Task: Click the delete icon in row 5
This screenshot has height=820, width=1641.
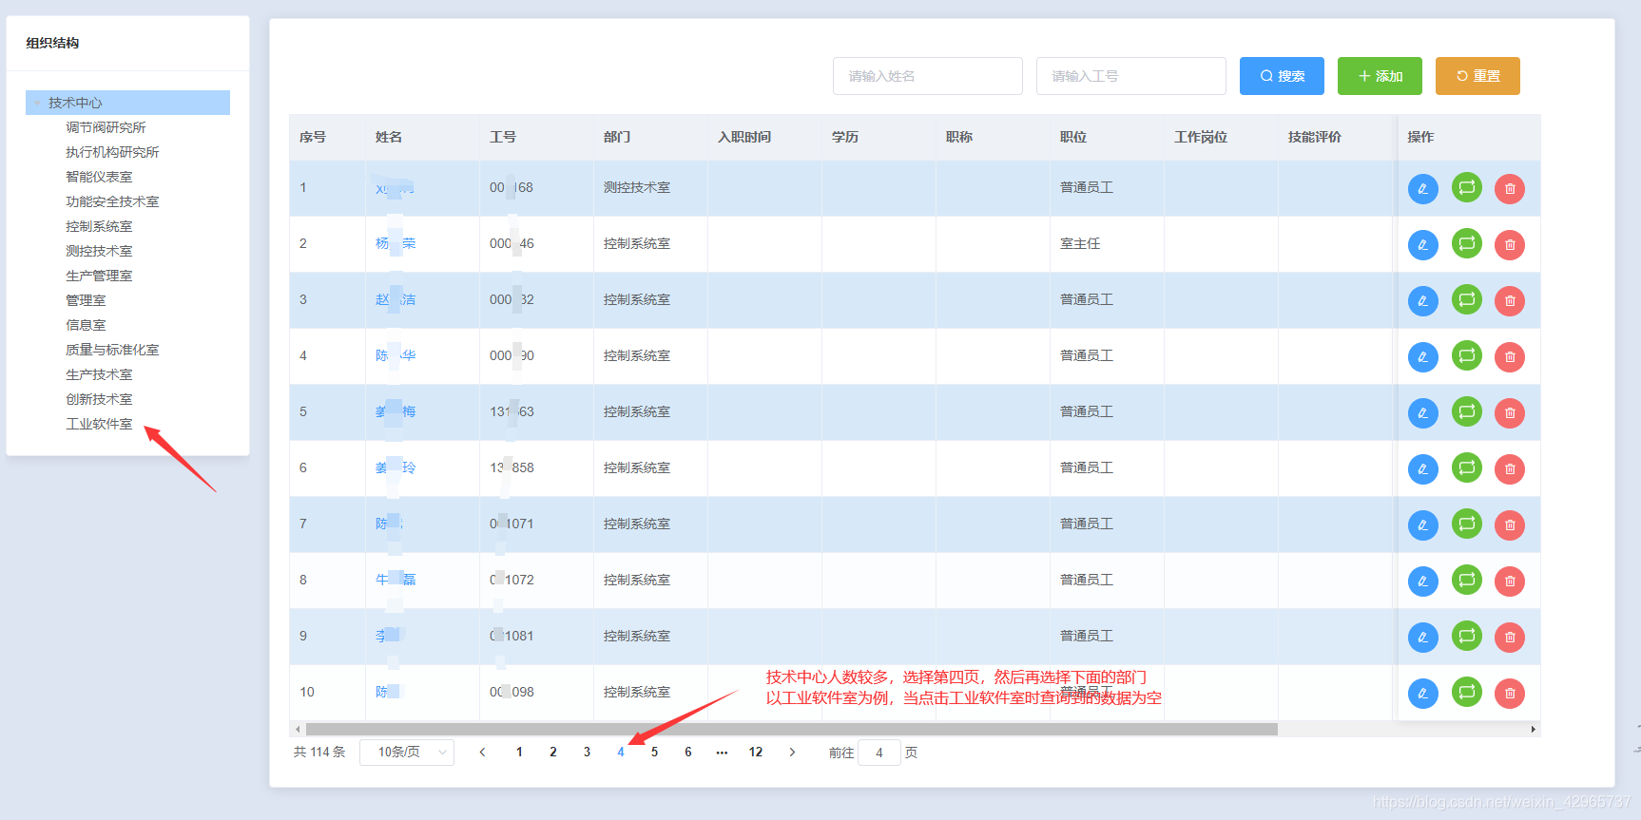Action: coord(1510,413)
